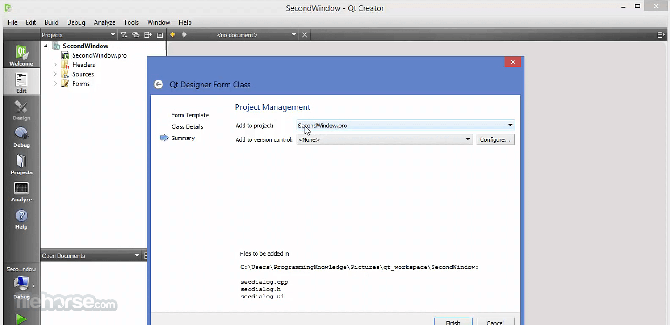
Task: Open the Help mode
Action: click(21, 219)
